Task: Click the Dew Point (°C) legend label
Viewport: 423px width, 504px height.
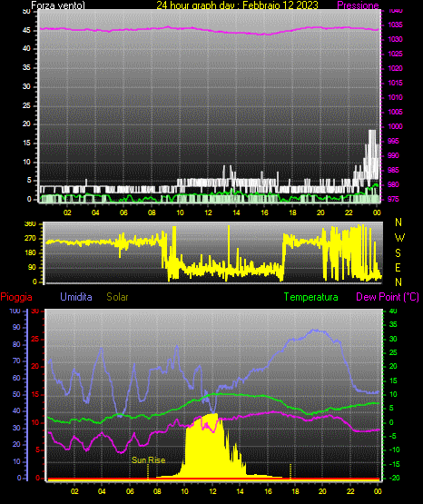Action: (x=388, y=297)
